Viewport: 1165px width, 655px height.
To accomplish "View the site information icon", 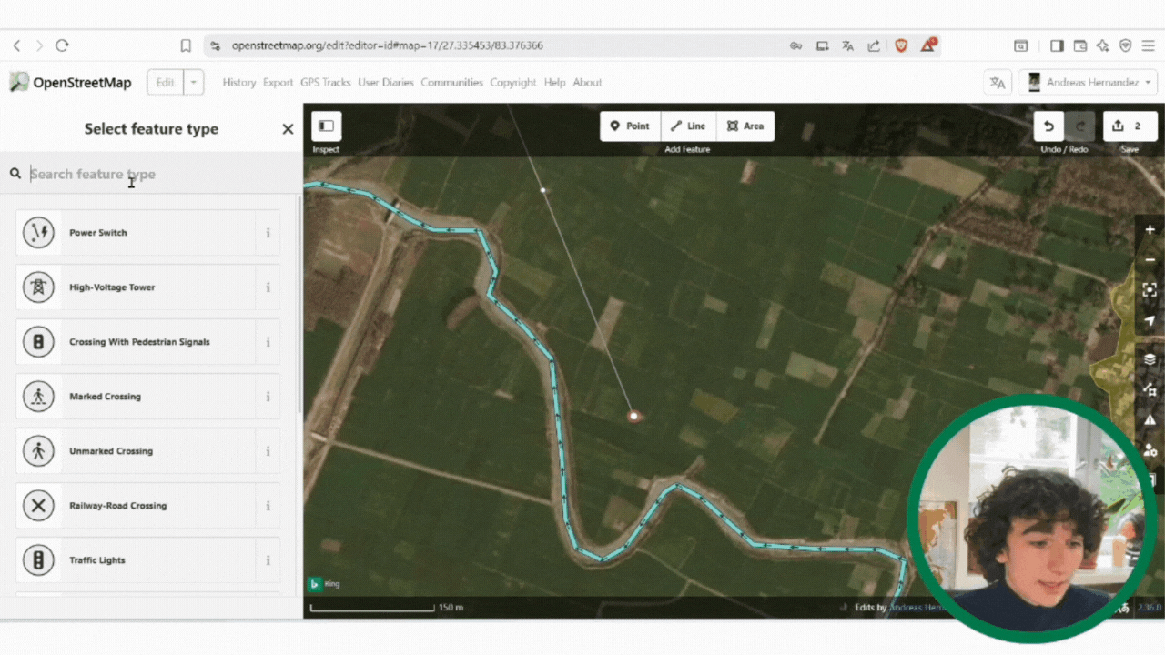I will pos(215,45).
